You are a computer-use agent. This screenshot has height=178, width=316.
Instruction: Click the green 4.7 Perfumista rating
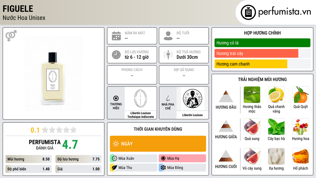pos(70,145)
